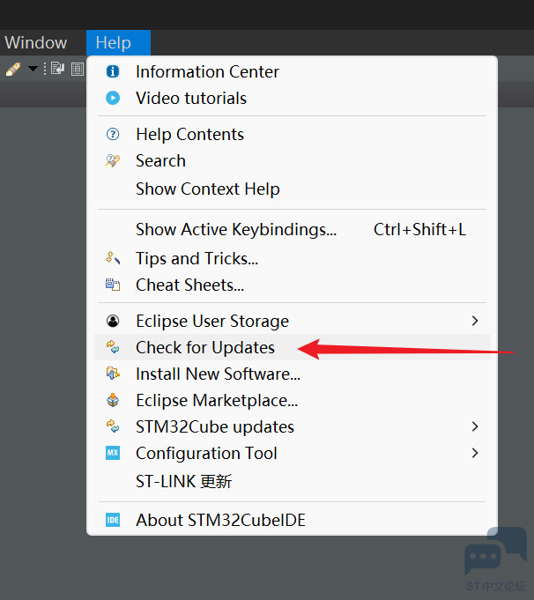Click the pencil highlighter toolbar icon

(x=13, y=69)
